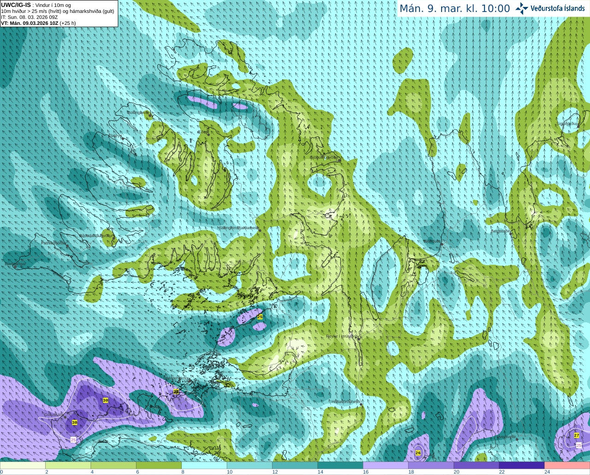Click the '10m hviður > 25 m/s' description line
590x475 pixels.
(x=57, y=11)
